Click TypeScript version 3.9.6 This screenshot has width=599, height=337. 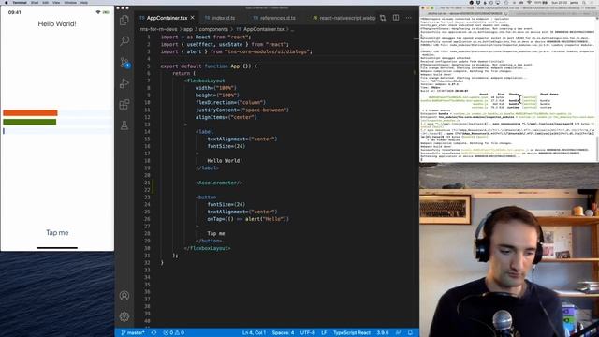click(383, 333)
